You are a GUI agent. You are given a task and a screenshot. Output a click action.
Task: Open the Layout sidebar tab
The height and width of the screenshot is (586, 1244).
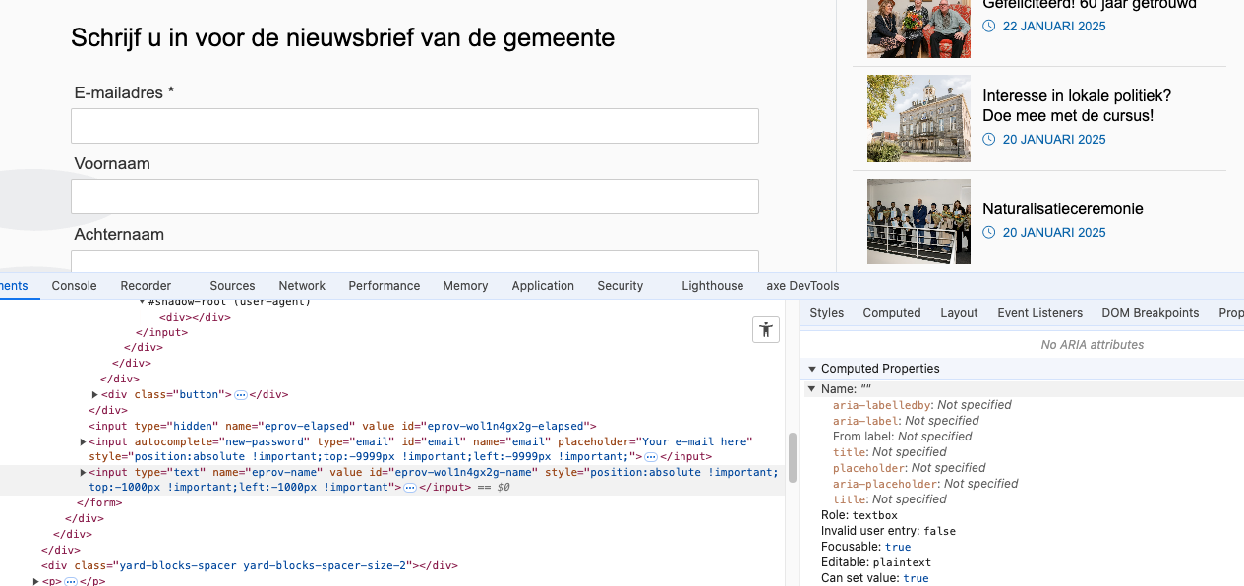coord(959,313)
